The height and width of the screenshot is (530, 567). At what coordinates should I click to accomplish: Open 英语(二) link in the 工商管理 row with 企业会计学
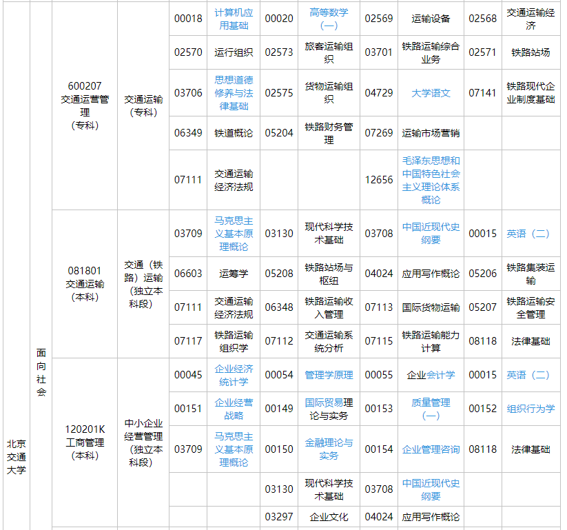(528, 375)
